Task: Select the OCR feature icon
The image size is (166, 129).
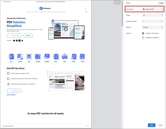Action: (x=29, y=57)
